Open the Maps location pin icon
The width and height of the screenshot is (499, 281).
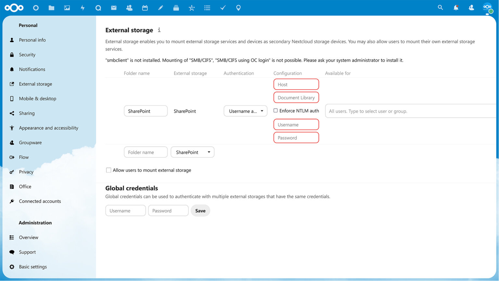(x=238, y=7)
